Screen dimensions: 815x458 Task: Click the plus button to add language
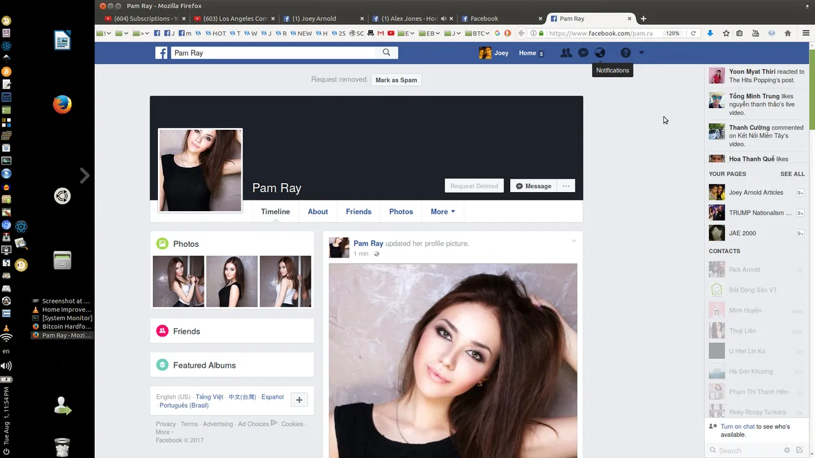tap(299, 399)
